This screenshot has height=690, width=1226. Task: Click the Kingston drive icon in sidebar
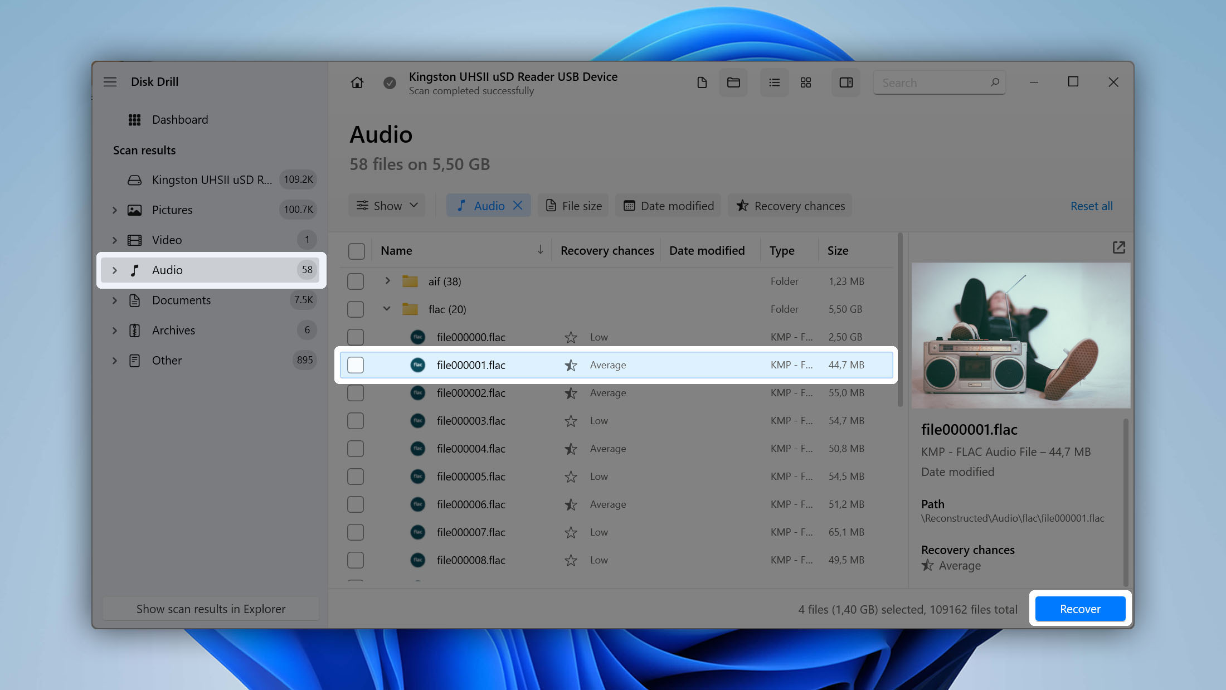pos(134,180)
